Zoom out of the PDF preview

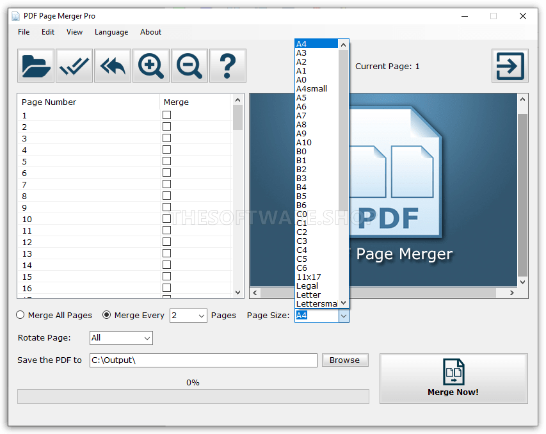click(189, 65)
